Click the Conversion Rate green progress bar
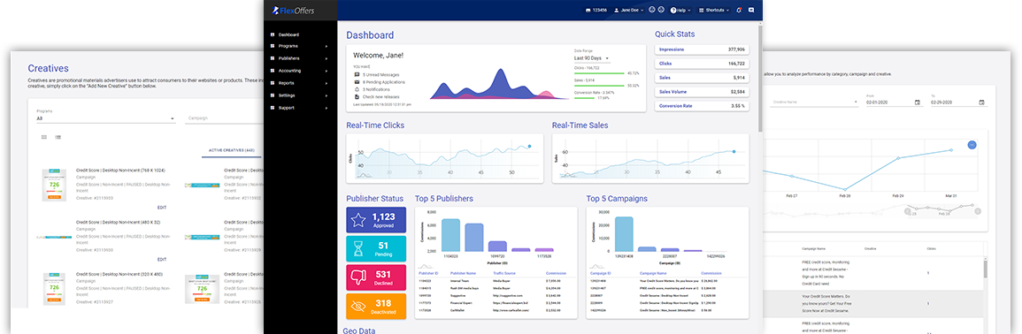This screenshot has width=1022, height=334. click(585, 98)
